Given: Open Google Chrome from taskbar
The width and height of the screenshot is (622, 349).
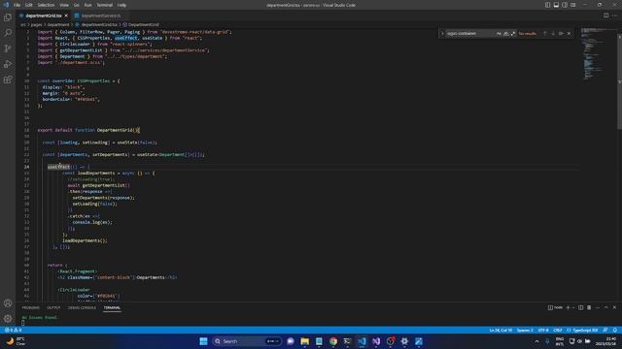Looking at the screenshot, I should coord(333,341).
